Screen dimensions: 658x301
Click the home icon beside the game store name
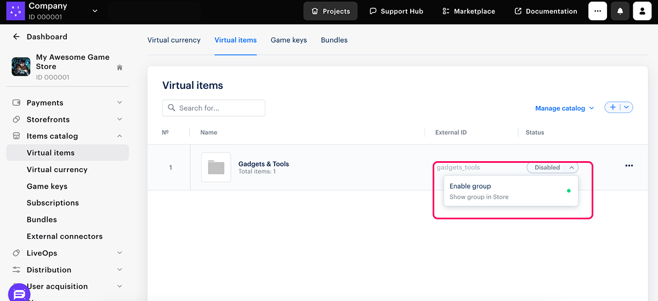(120, 67)
